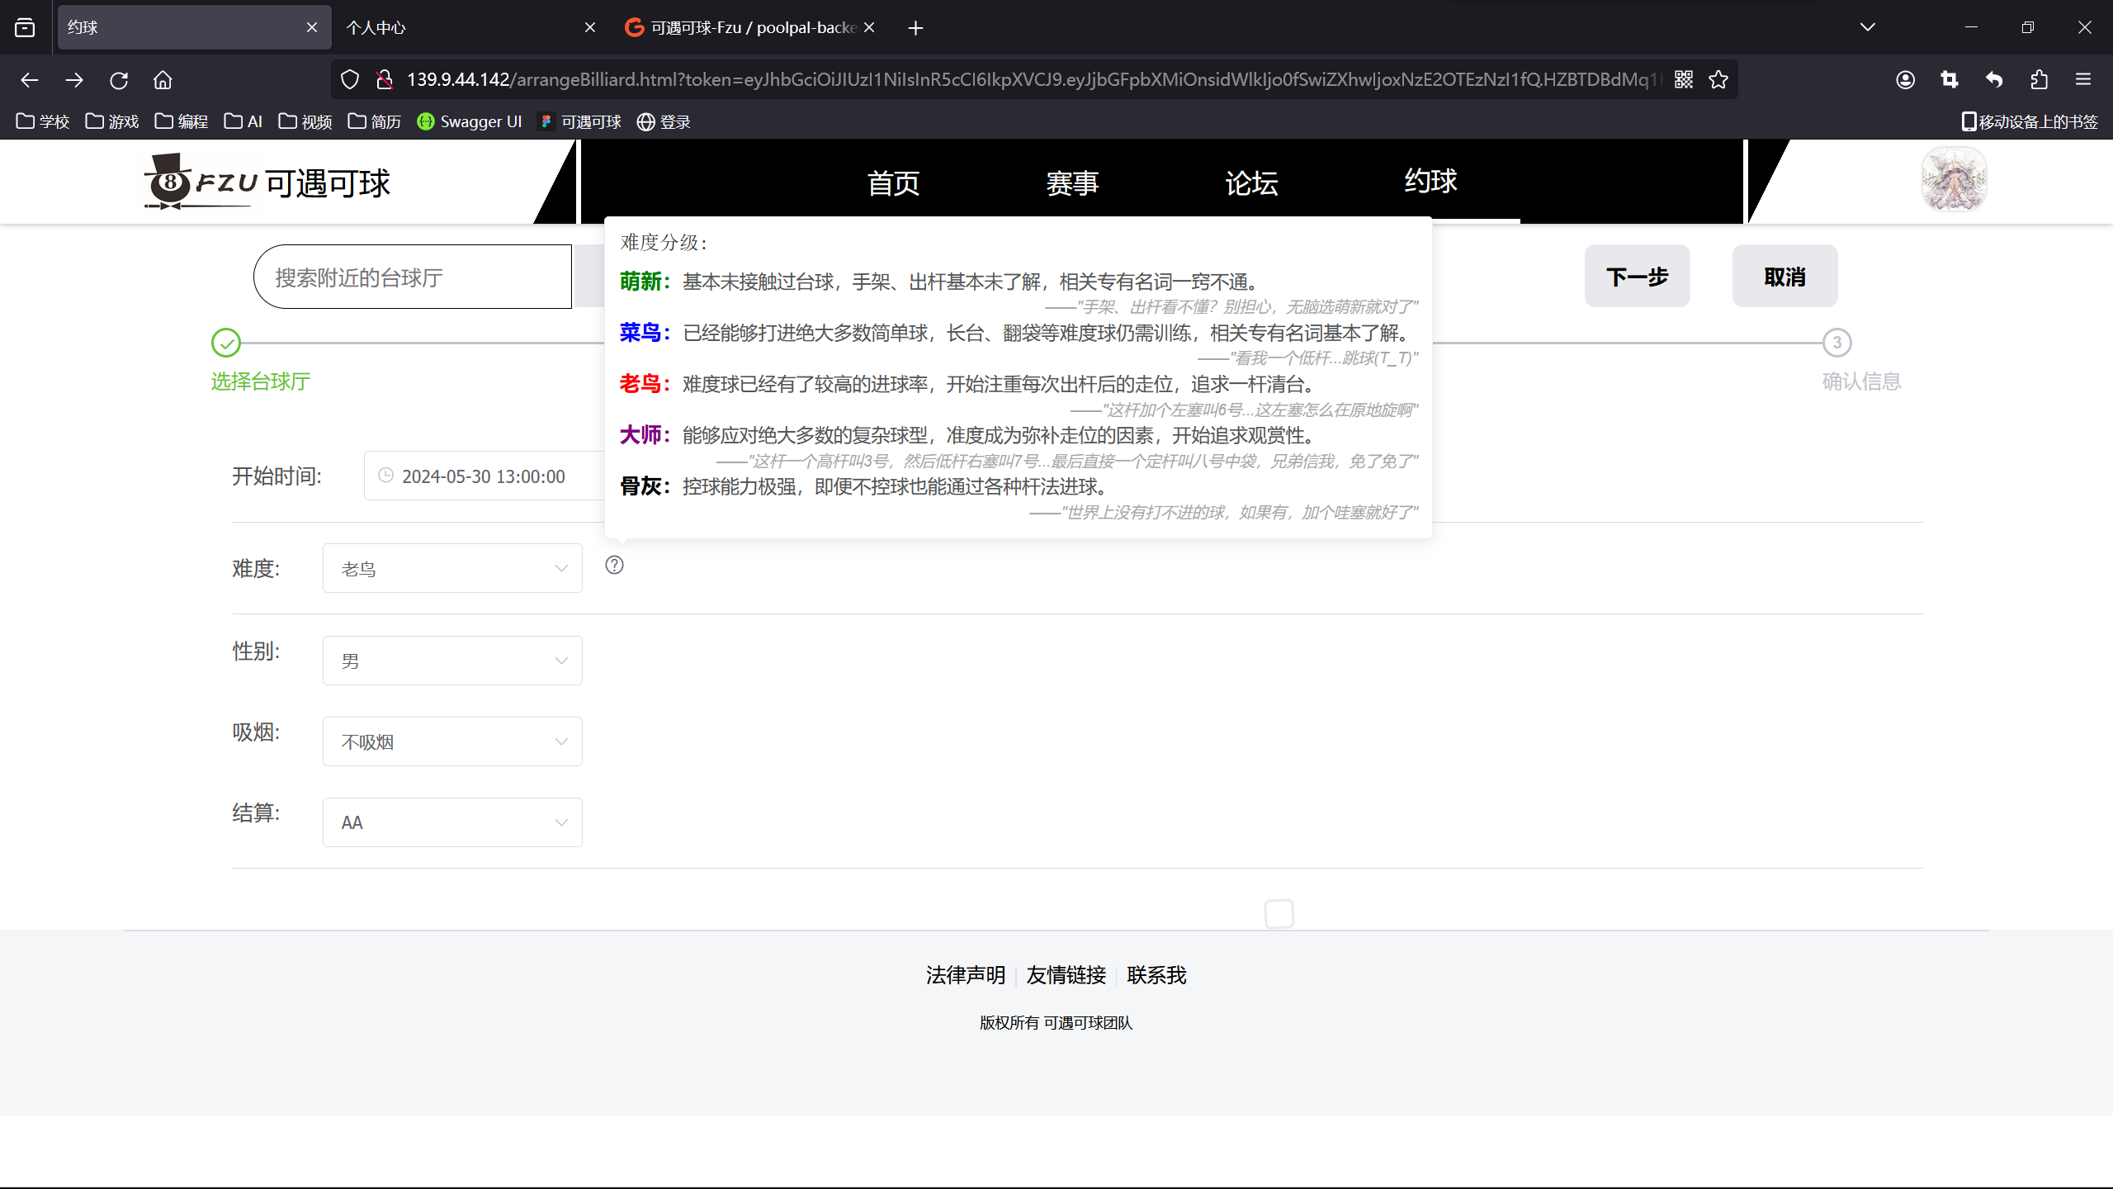
Task: Click the tracking protection shield icon
Action: (350, 79)
